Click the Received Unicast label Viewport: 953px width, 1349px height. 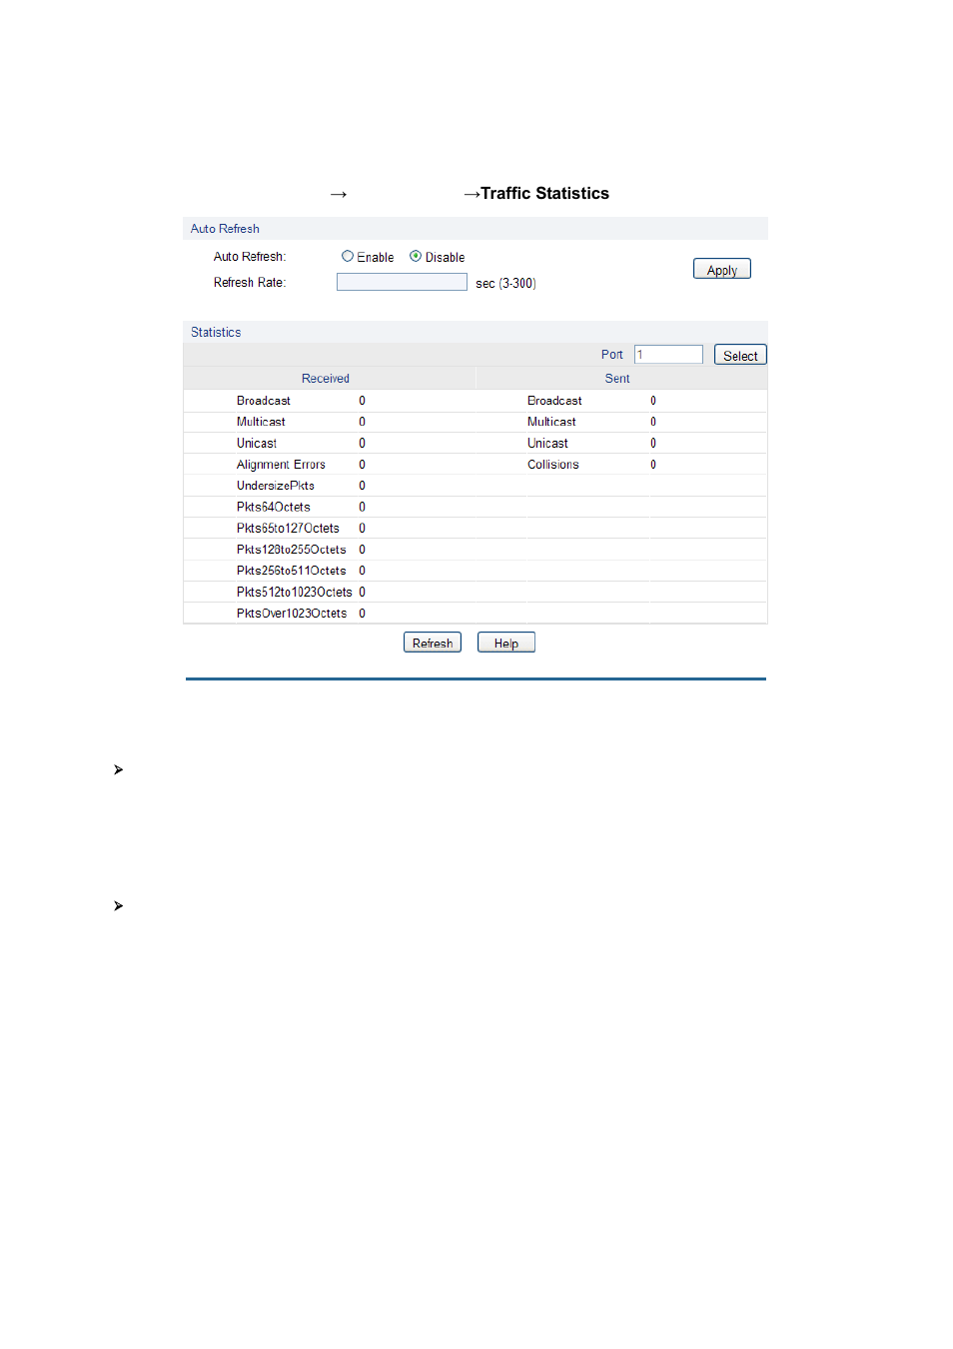pos(257,444)
